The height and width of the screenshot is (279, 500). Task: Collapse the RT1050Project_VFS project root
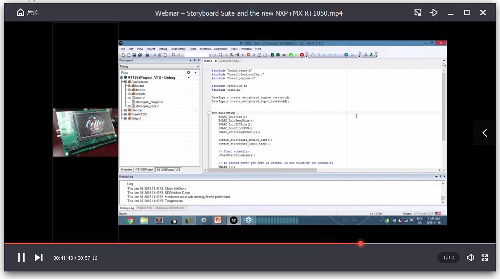point(122,77)
